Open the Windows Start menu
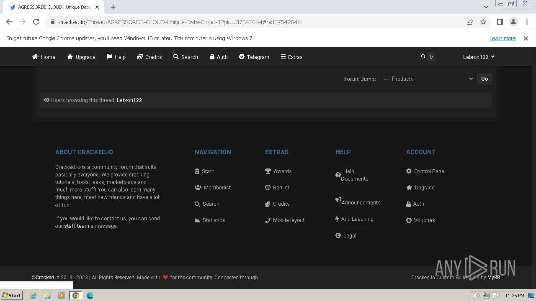 [12, 295]
